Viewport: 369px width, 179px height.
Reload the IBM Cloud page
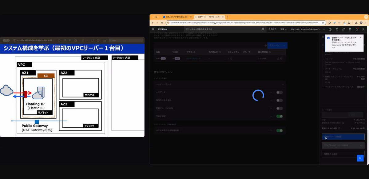pyautogui.click(x=162, y=22)
